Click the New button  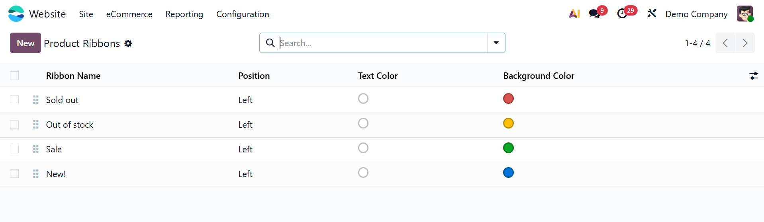(x=25, y=43)
